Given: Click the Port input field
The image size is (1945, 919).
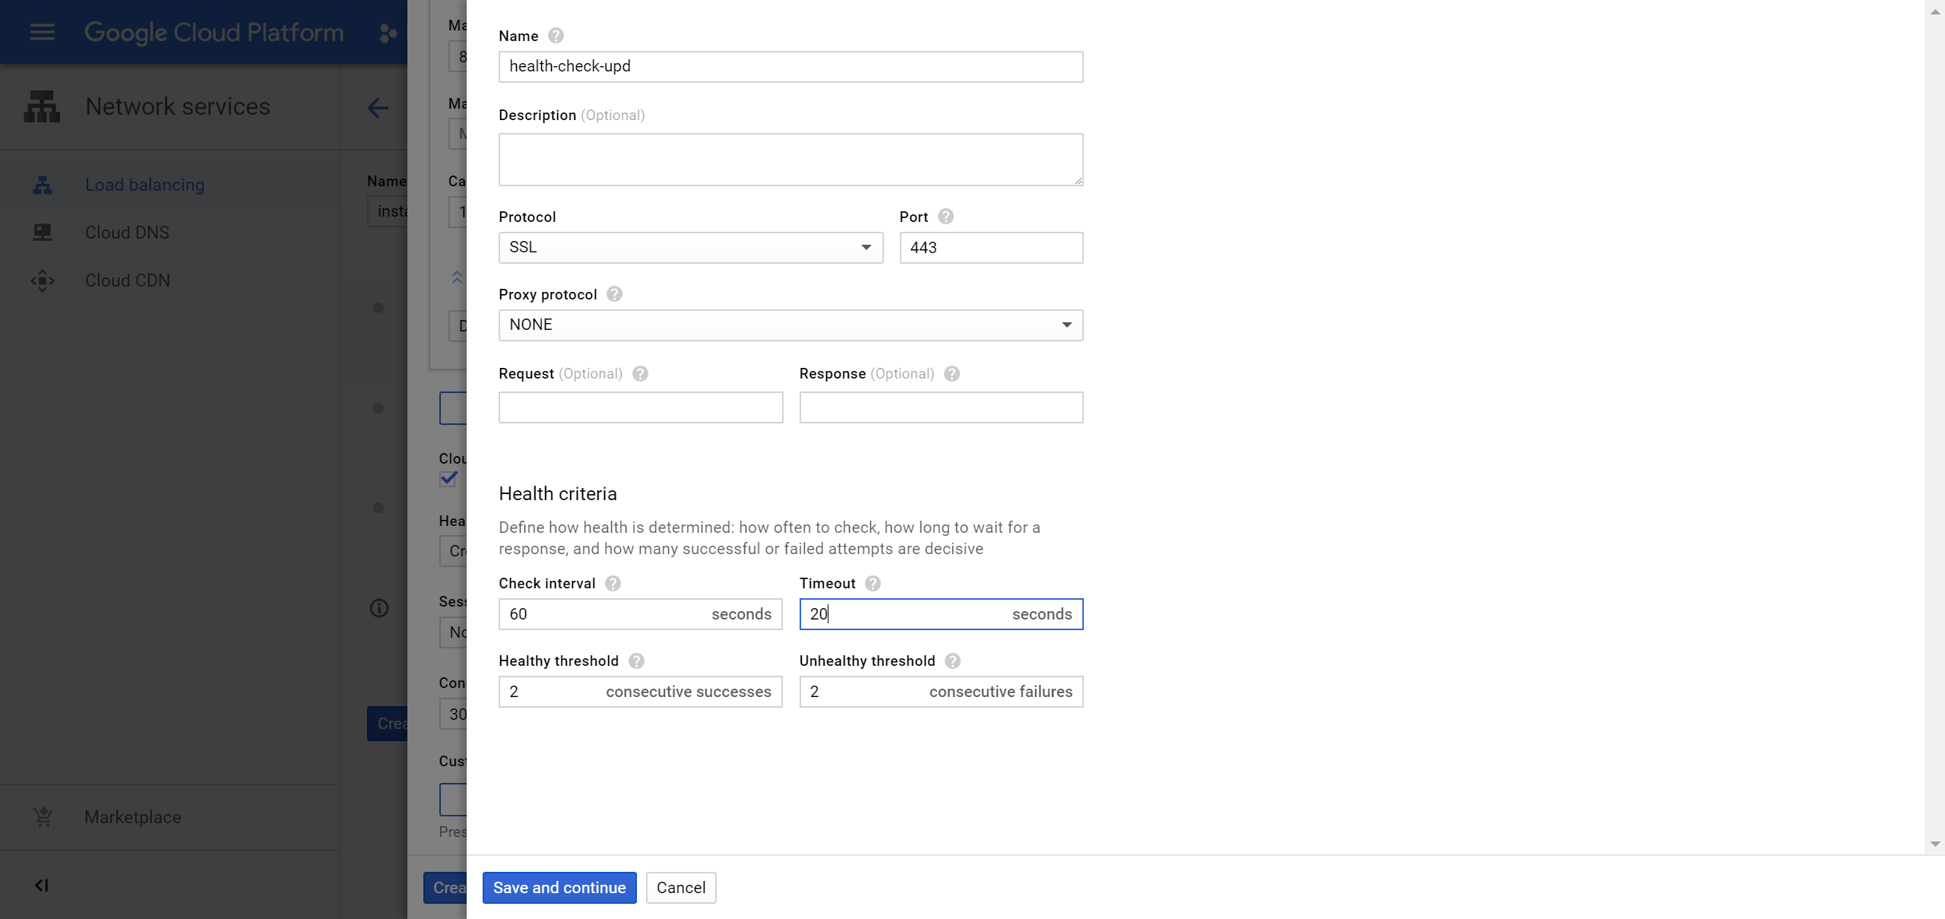Looking at the screenshot, I should click(991, 248).
